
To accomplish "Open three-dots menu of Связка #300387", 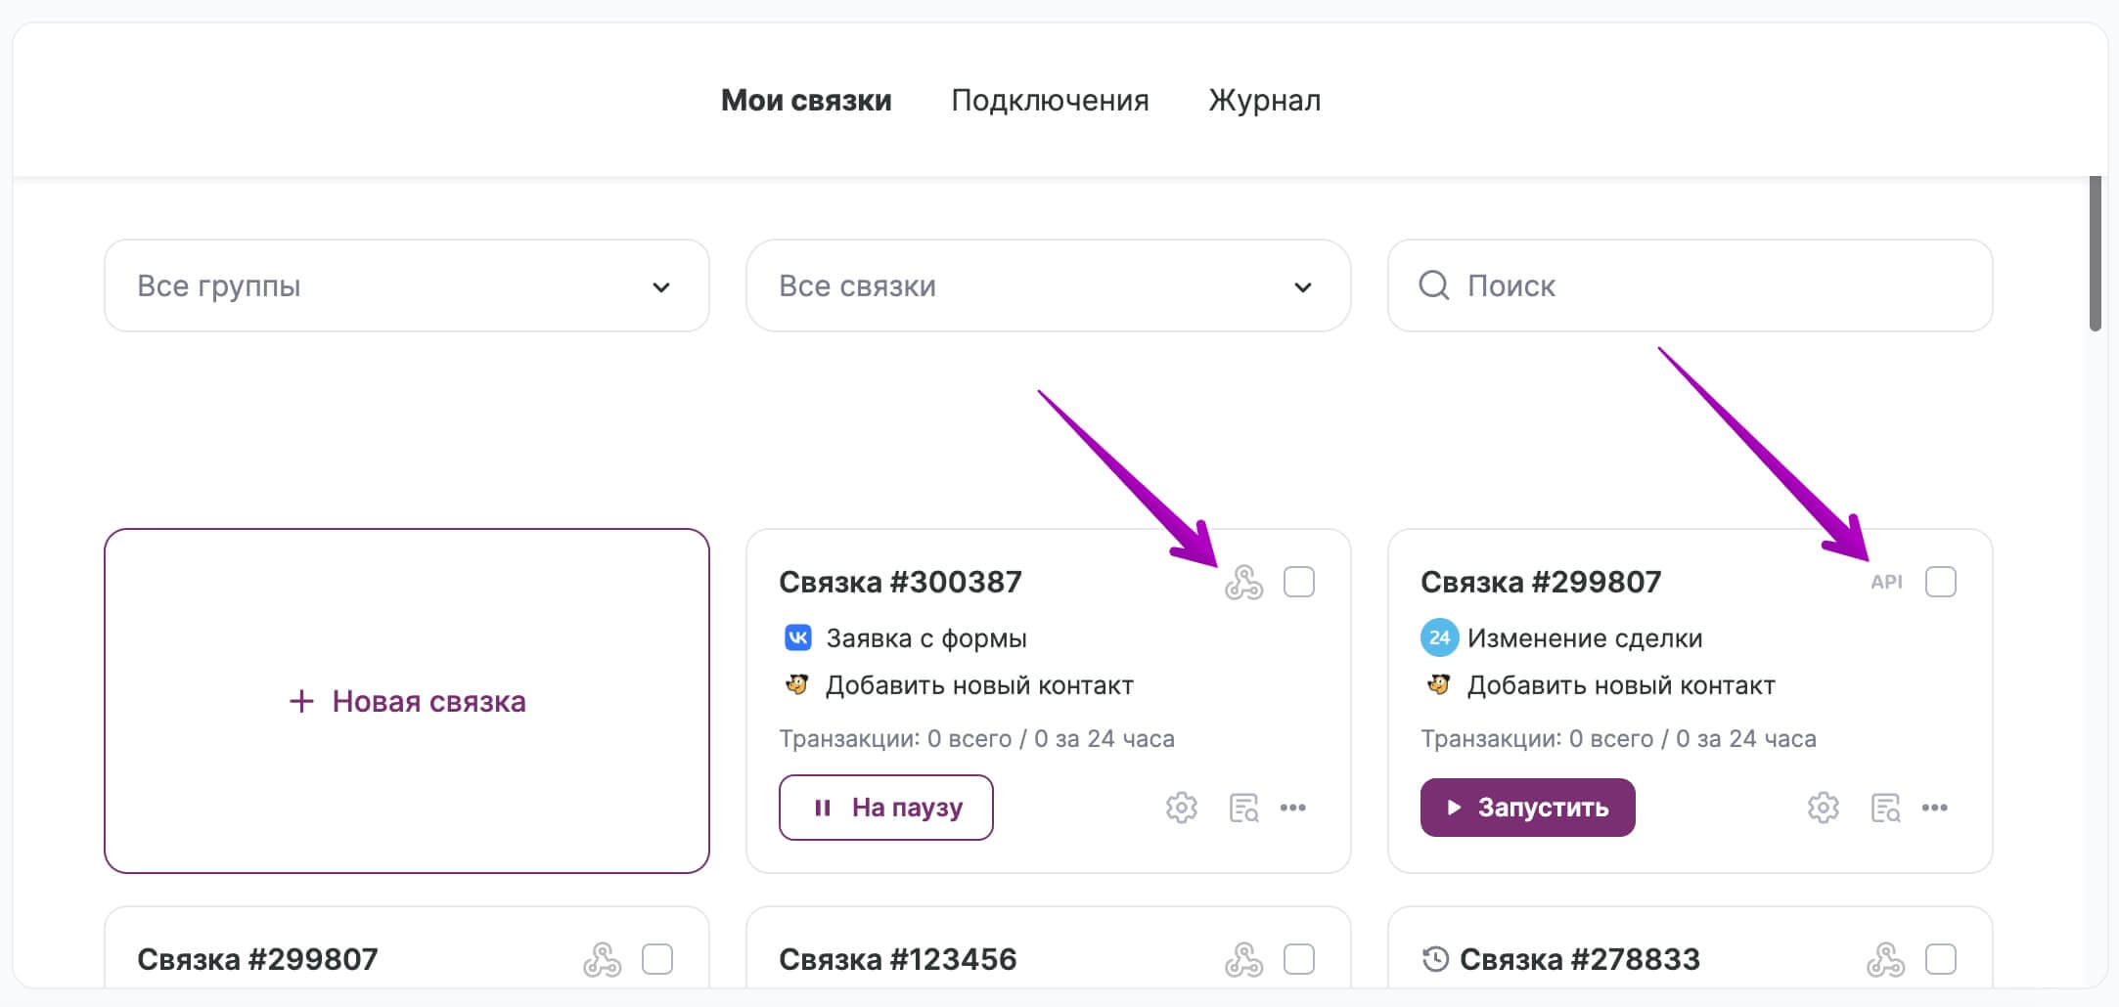I will [x=1292, y=808].
